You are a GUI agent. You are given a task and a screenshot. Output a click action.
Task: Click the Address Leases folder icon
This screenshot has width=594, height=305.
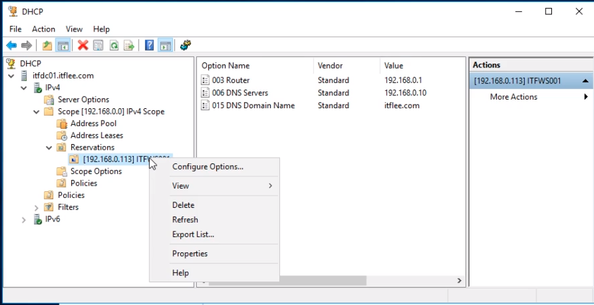tap(61, 135)
